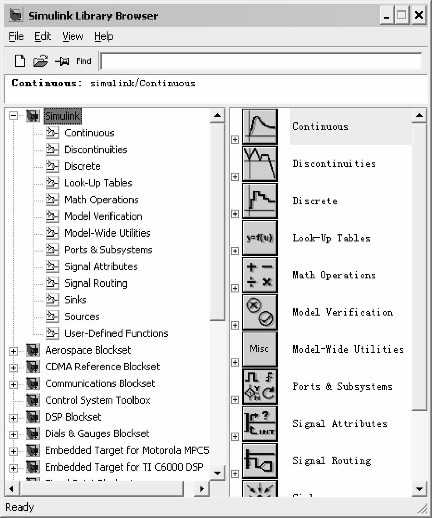This screenshot has height=518, width=432.
Task: Expand the Dials & Gauges Blockset node
Action: pyautogui.click(x=13, y=434)
